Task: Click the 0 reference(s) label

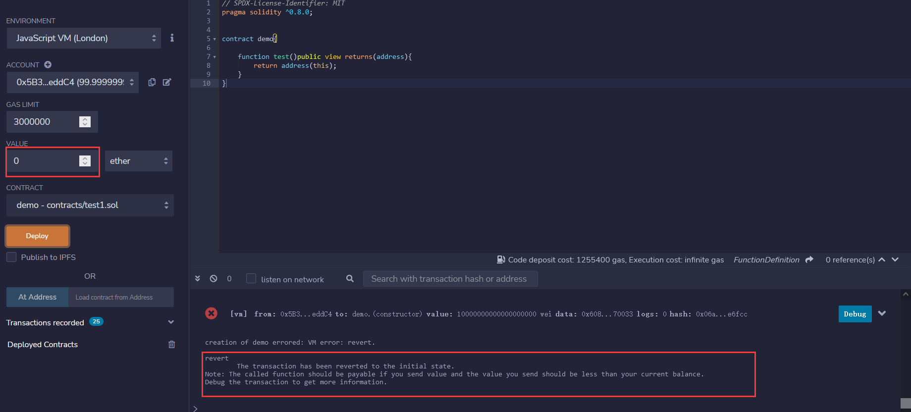Action: [x=850, y=259]
